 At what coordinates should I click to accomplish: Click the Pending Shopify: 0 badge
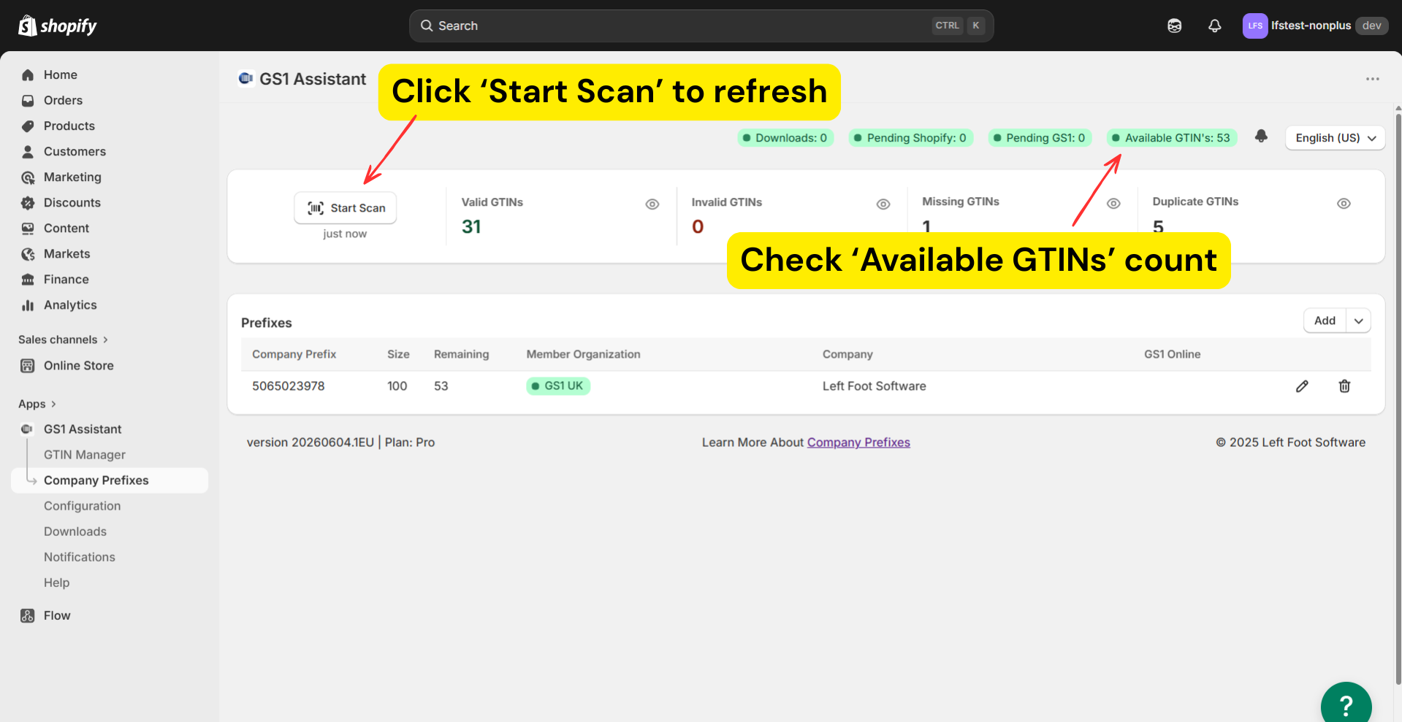[910, 138]
